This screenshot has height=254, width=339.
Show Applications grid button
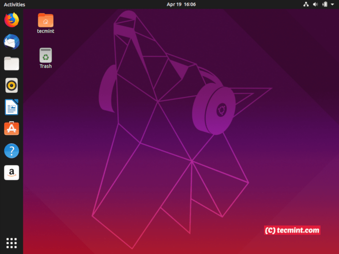pyautogui.click(x=12, y=243)
